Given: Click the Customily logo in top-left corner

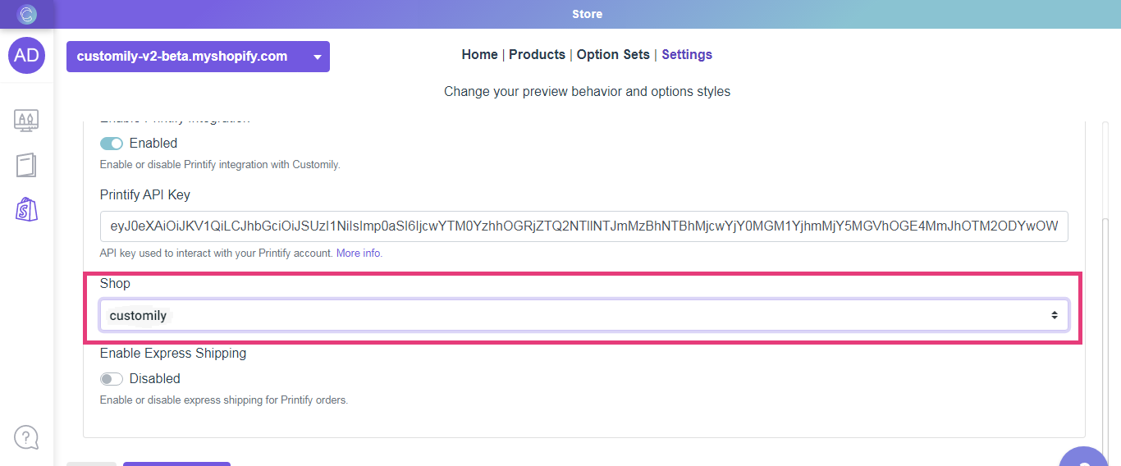Looking at the screenshot, I should point(27,14).
